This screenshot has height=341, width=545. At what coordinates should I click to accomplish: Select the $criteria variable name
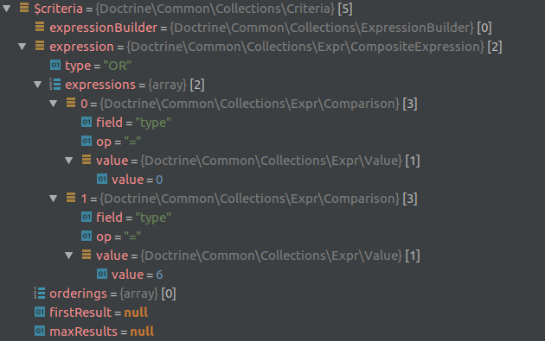(x=59, y=9)
